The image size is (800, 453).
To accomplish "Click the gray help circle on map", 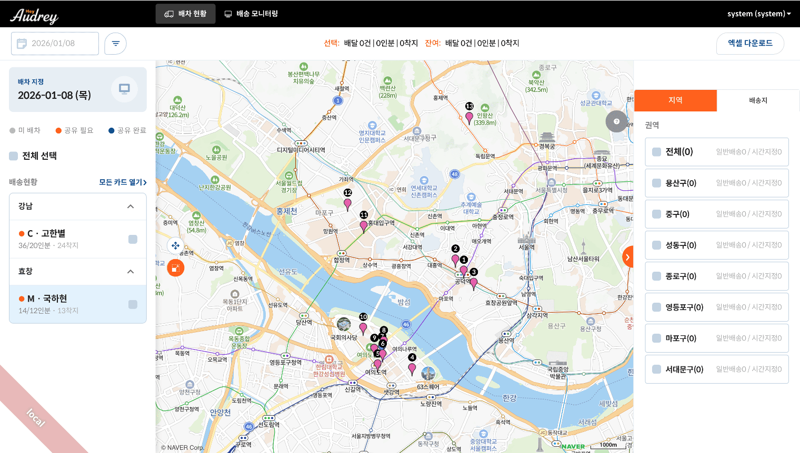I will coord(616,121).
